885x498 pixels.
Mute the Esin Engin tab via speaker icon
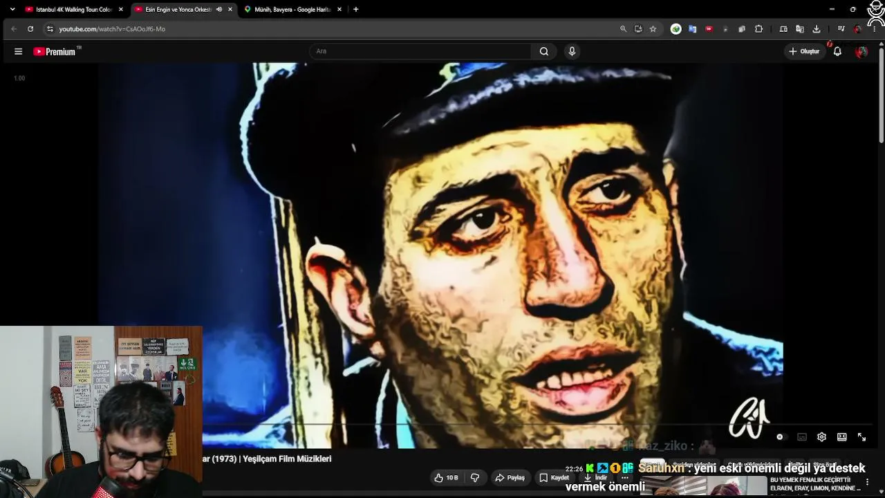(219, 10)
